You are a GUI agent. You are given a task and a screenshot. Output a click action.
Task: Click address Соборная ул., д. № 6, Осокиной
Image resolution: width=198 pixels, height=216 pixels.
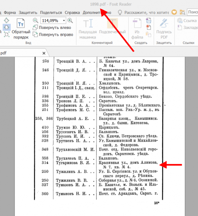128,180
